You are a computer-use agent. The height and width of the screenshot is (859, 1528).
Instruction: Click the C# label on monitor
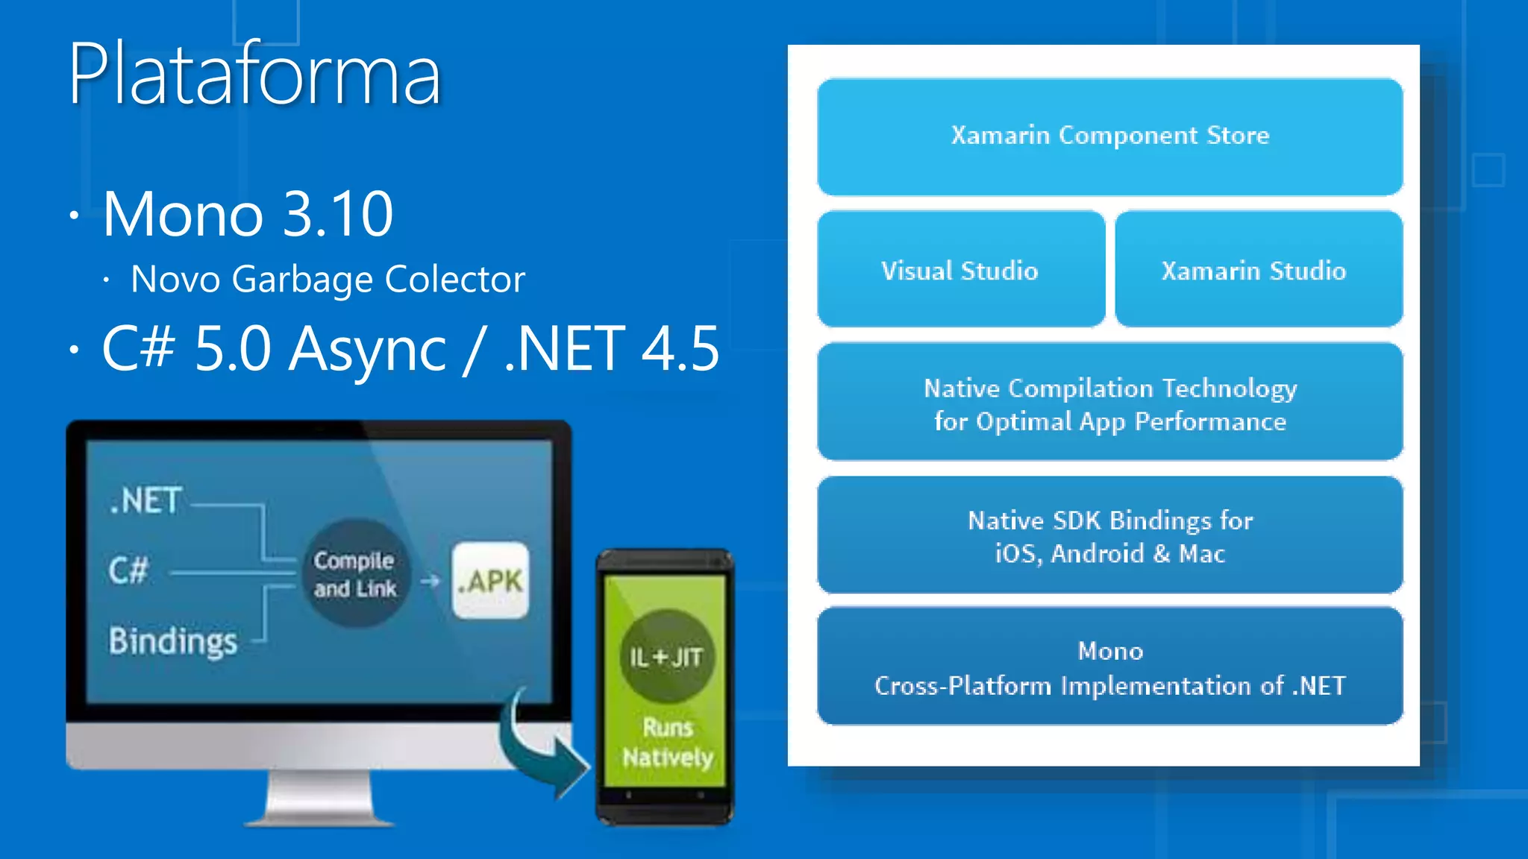point(128,571)
